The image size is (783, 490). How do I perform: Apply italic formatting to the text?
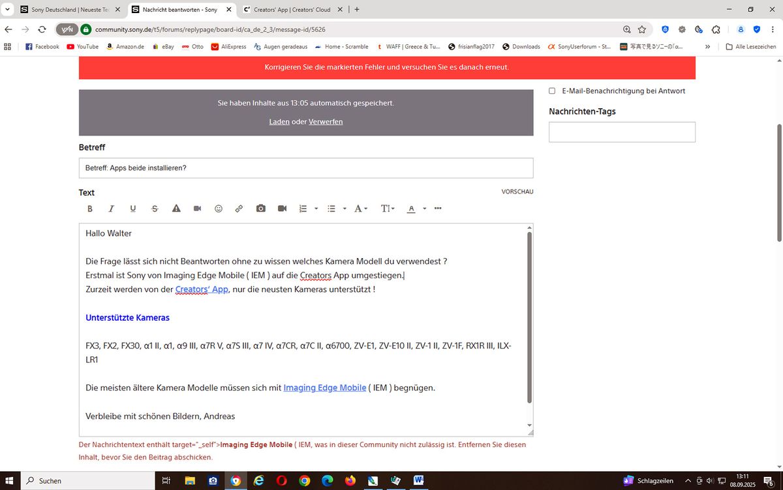(111, 209)
